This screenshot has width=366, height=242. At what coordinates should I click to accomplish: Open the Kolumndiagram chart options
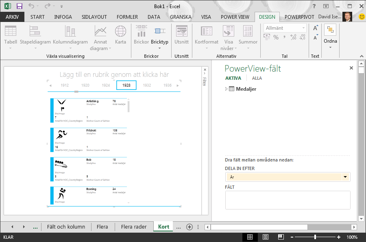click(x=70, y=37)
